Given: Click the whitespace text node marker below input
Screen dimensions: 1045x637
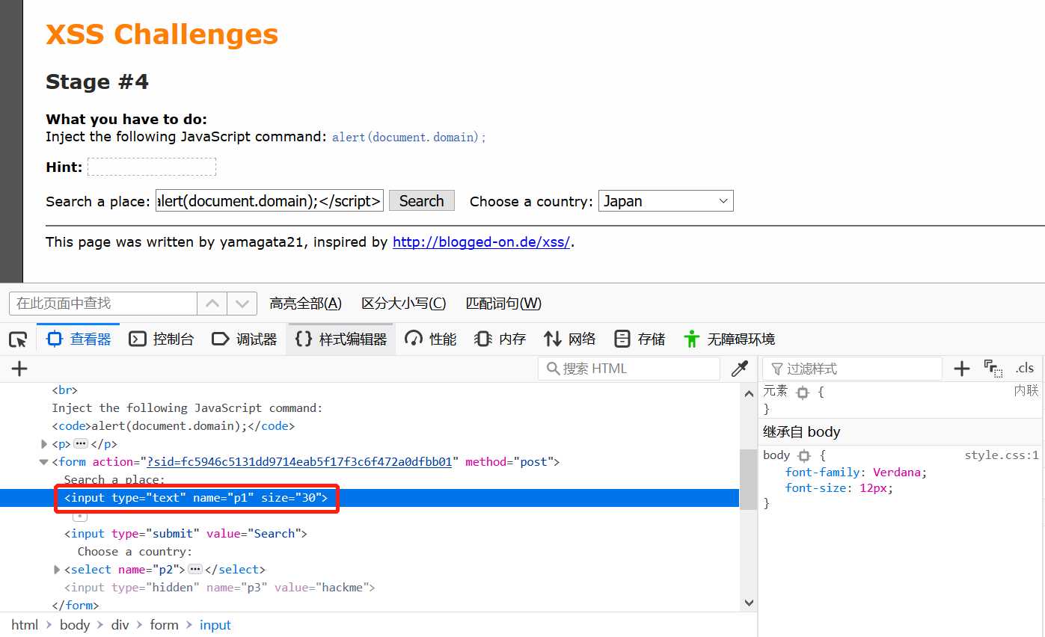Looking at the screenshot, I should pyautogui.click(x=80, y=516).
